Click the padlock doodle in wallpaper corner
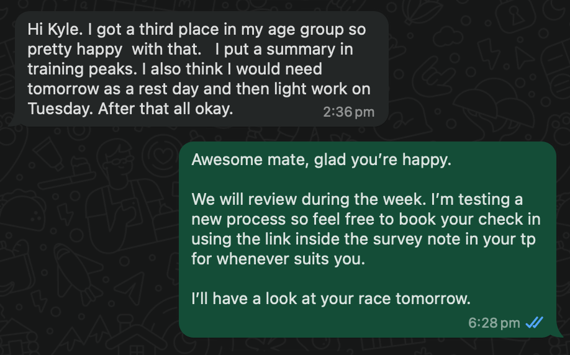Screen dimensions: 570x355 pyautogui.click(x=515, y=17)
